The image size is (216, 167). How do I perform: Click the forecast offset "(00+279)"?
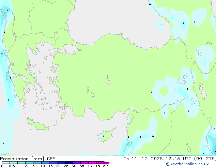(205, 159)
